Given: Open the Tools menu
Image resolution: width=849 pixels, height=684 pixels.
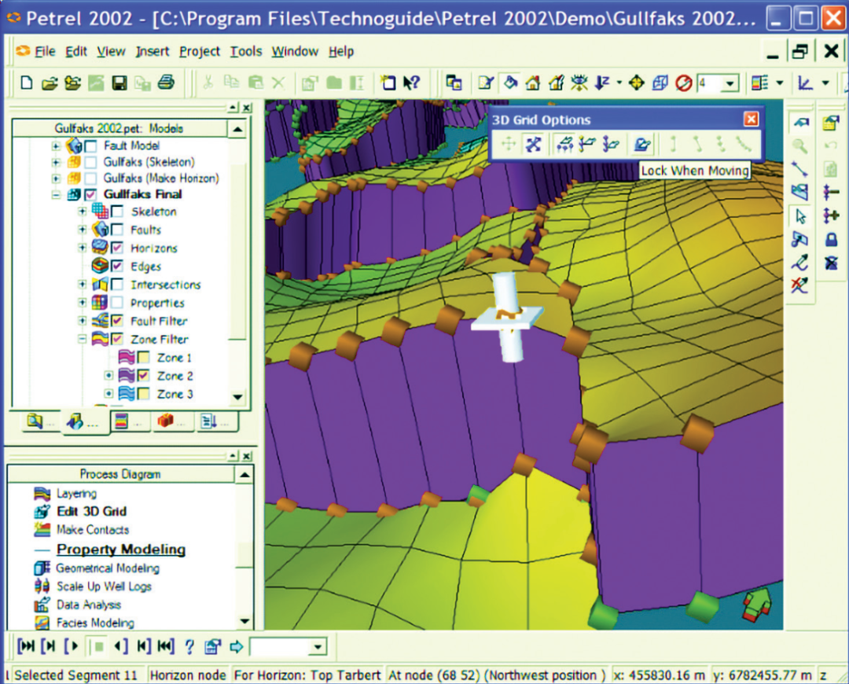Looking at the screenshot, I should pyautogui.click(x=246, y=51).
